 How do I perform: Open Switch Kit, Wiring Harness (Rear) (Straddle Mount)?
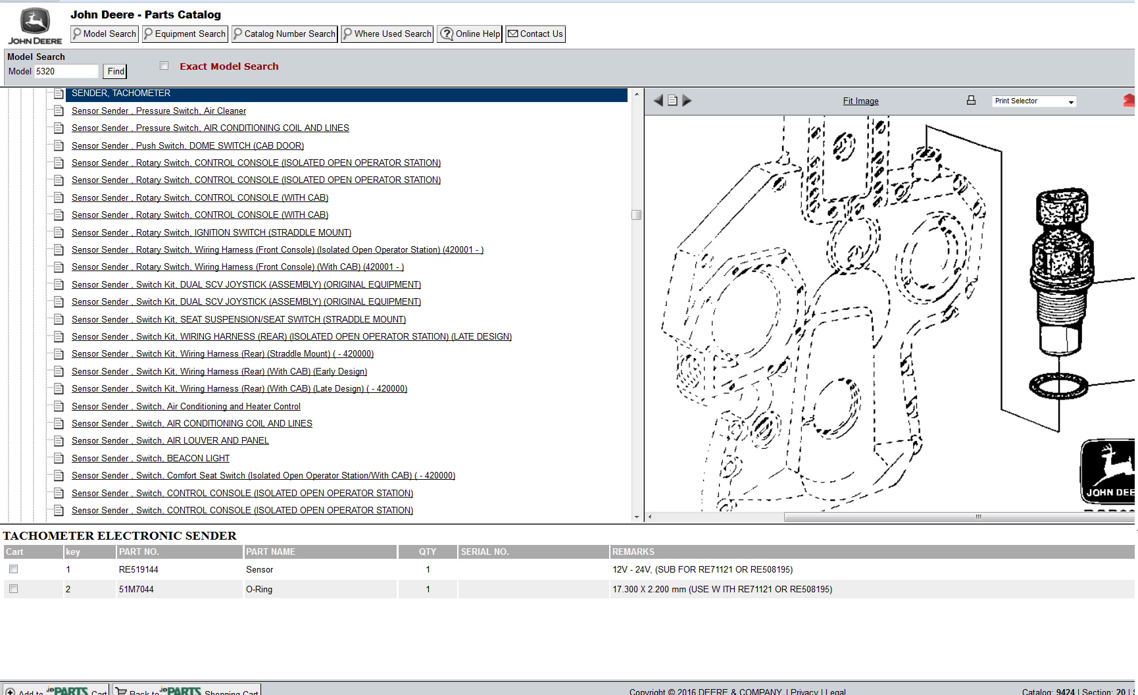(x=222, y=354)
